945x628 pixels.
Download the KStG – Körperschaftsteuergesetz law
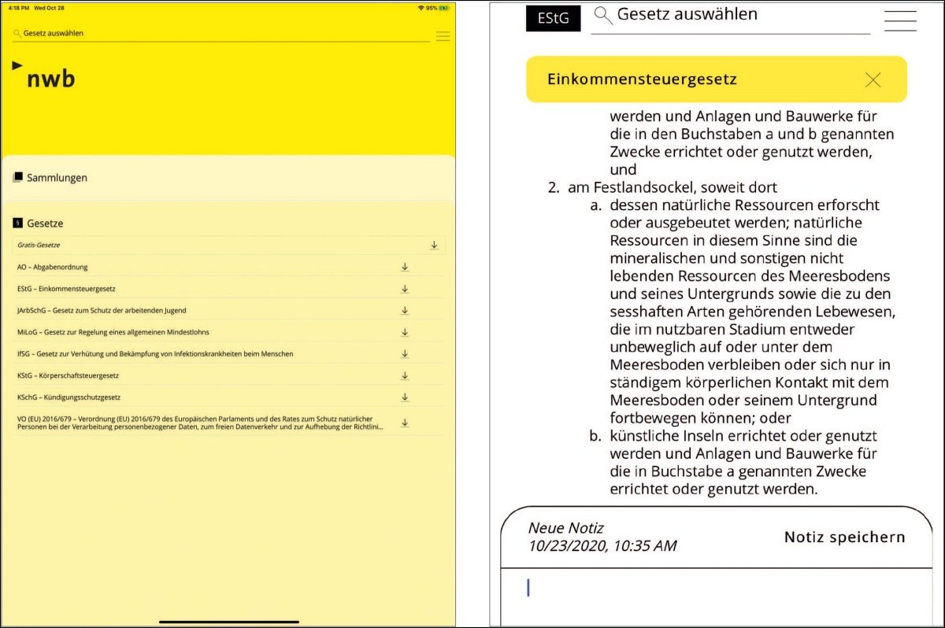click(405, 375)
